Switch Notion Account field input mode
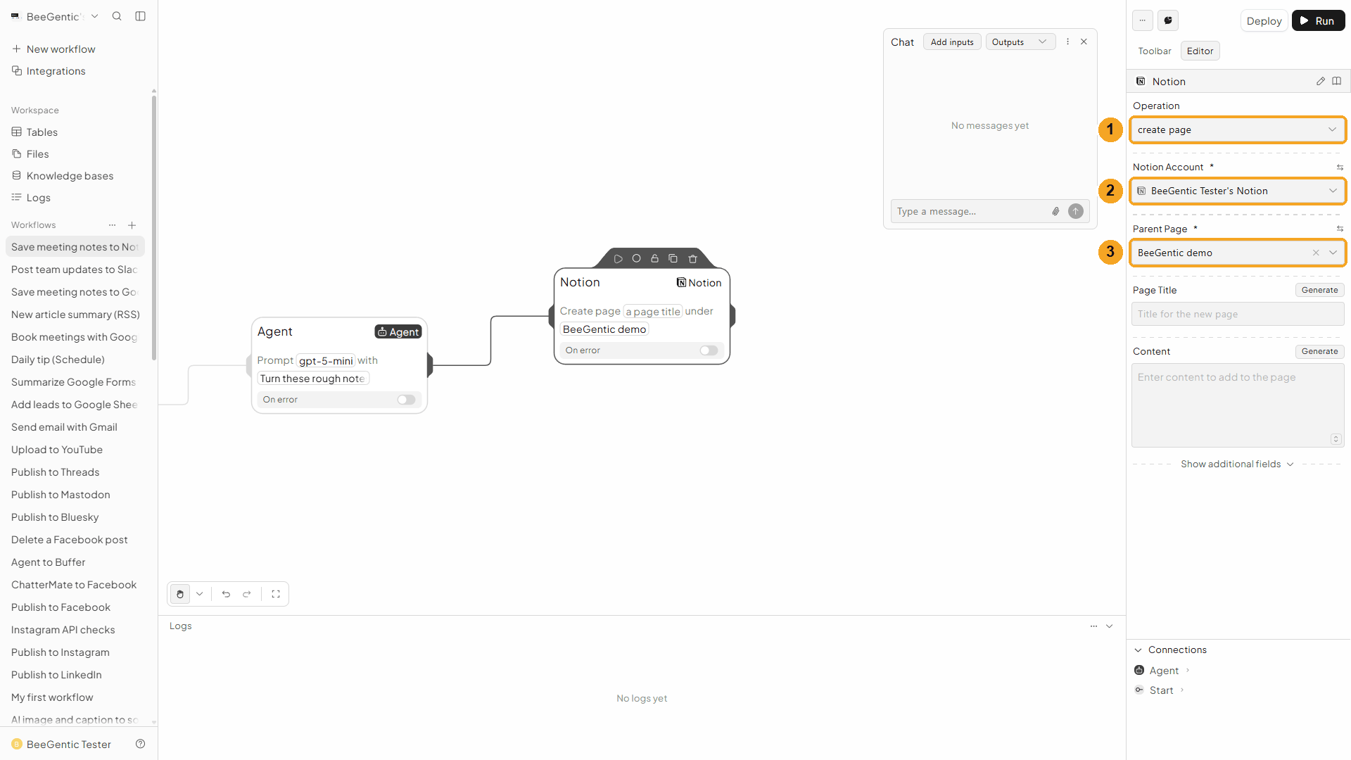Image resolution: width=1351 pixels, height=760 pixels. point(1340,167)
